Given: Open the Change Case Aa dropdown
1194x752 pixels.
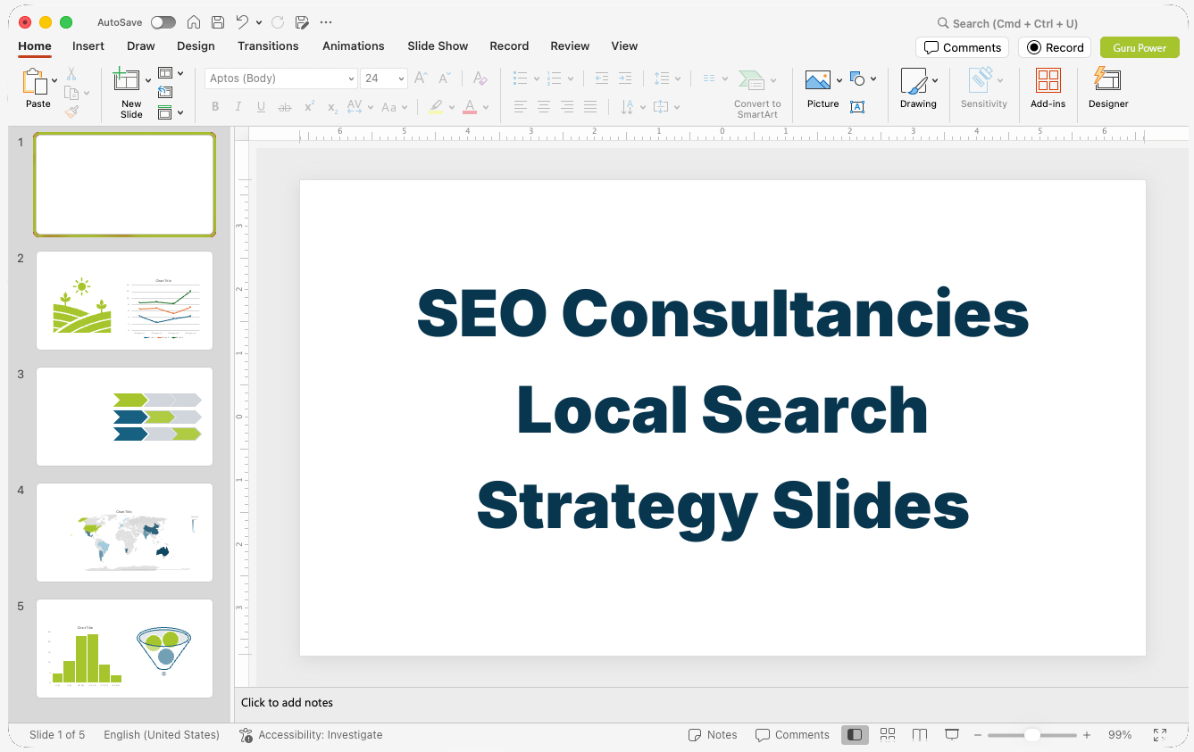Looking at the screenshot, I should (x=394, y=107).
